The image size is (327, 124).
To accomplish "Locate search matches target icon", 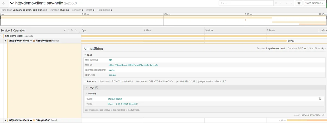I will tap(276, 3).
